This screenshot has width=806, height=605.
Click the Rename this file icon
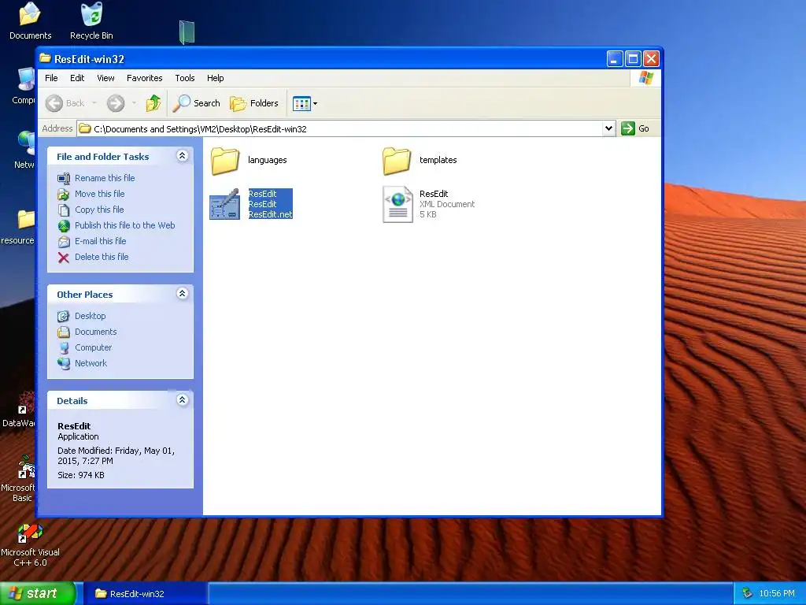(x=64, y=179)
